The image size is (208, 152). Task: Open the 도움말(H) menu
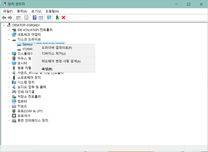[x=52, y=11]
